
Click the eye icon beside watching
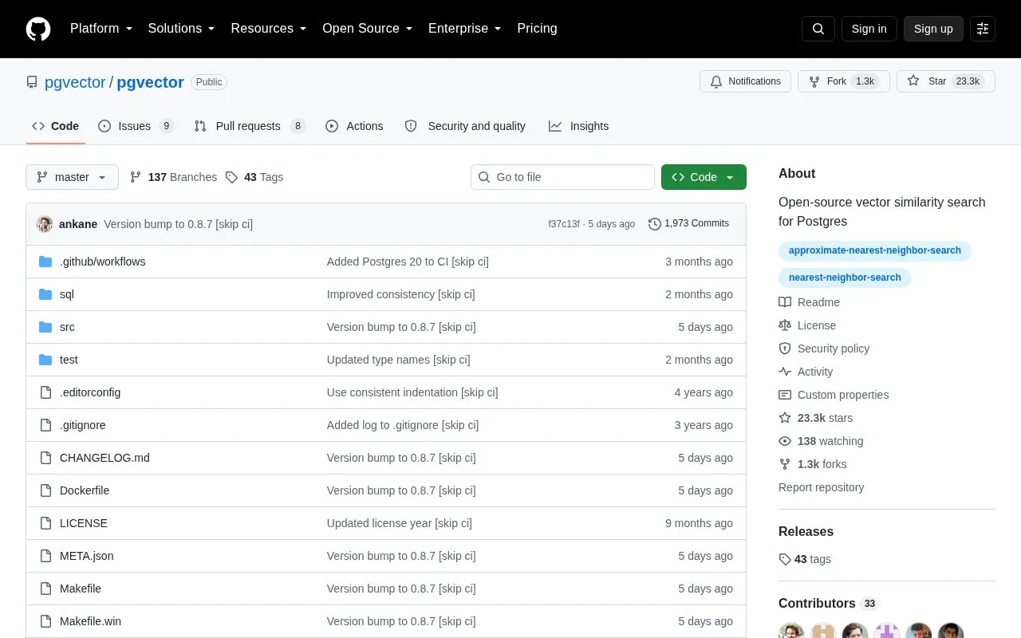pyautogui.click(x=785, y=441)
